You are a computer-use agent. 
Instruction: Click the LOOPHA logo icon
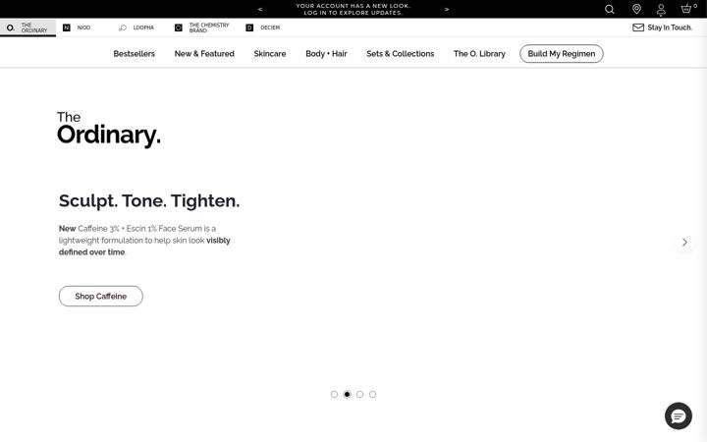tap(122, 28)
